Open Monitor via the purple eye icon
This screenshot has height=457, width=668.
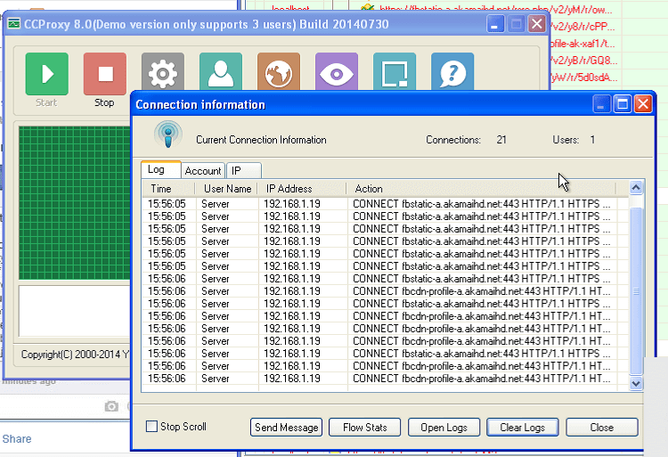pyautogui.click(x=337, y=71)
